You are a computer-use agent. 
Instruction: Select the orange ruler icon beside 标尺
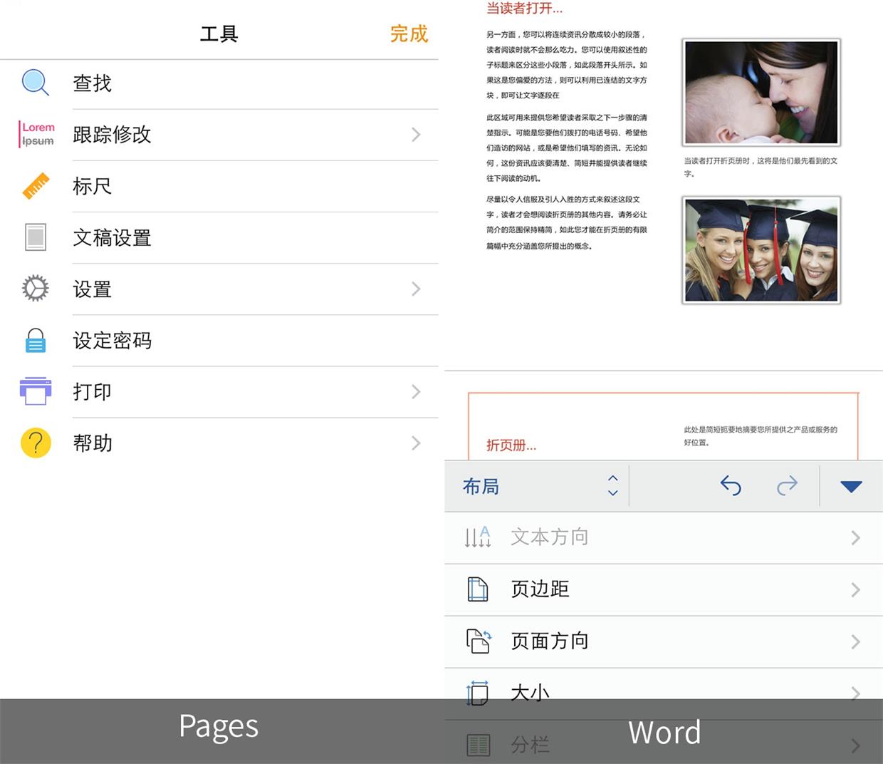(36, 185)
